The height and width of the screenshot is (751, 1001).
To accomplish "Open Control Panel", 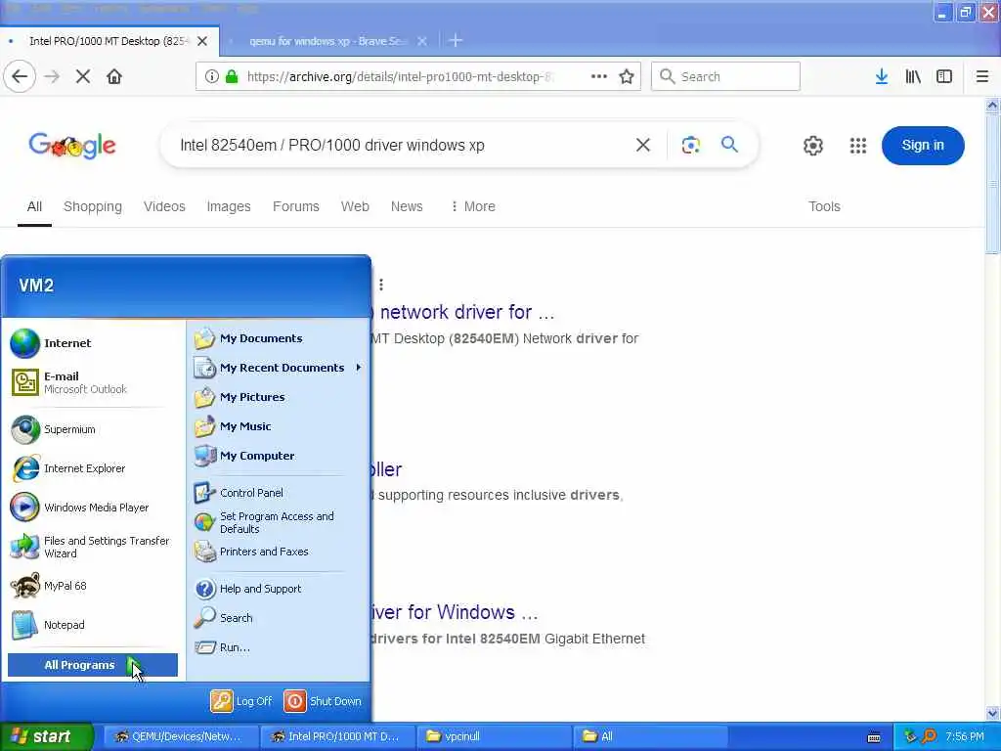I will tap(278, 493).
